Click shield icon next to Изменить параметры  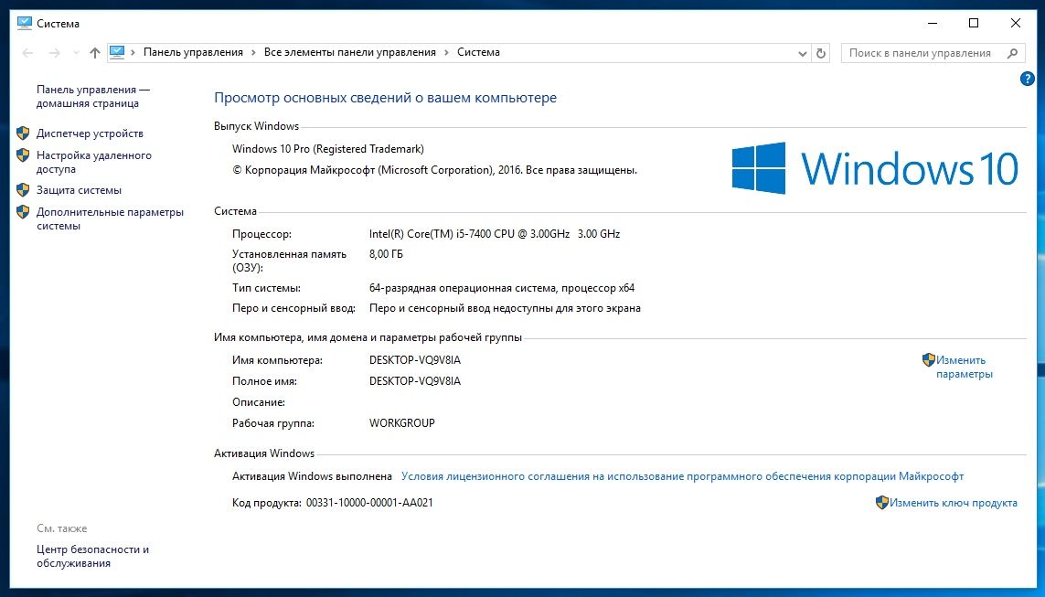[928, 360]
